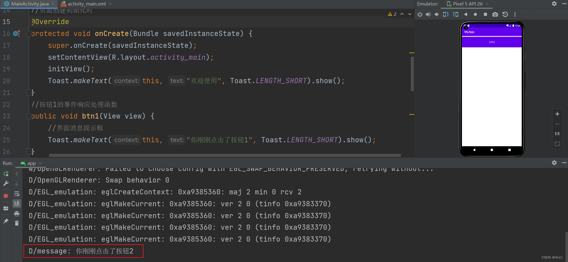Click editor vertical scrollbar thumb

pyautogui.click(x=412, y=74)
